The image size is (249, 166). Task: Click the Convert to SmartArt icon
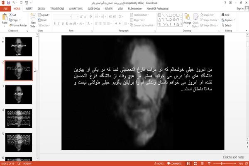click(x=132, y=25)
